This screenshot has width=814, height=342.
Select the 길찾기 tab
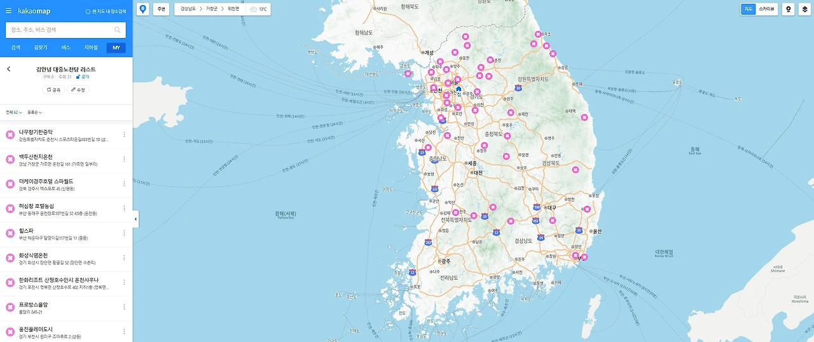click(41, 48)
